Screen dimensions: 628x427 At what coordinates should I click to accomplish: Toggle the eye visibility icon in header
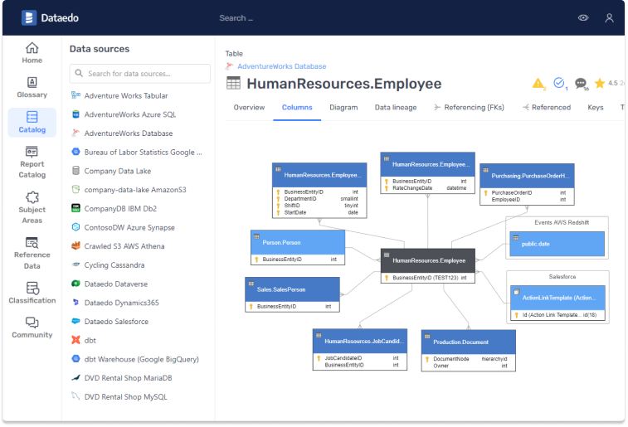[584, 18]
